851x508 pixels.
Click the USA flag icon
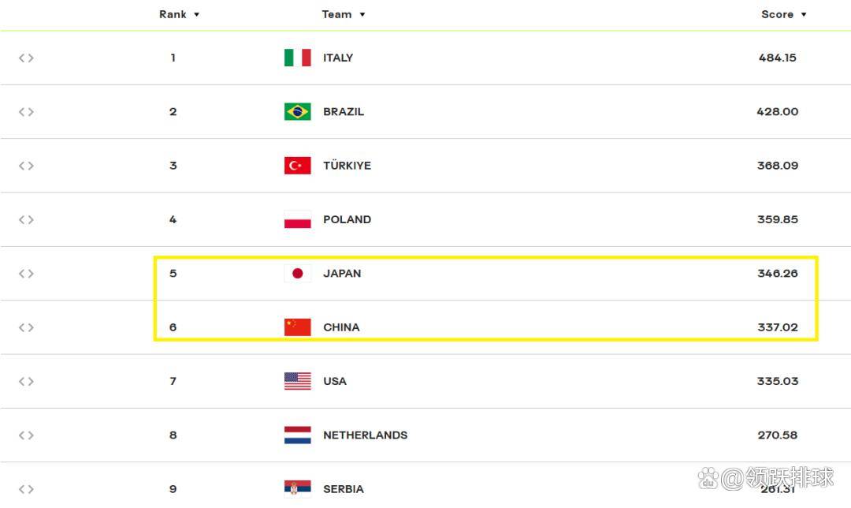[x=297, y=381]
